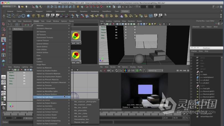
Task: Pick the Move tool cone icon
Action: tap(4, 40)
